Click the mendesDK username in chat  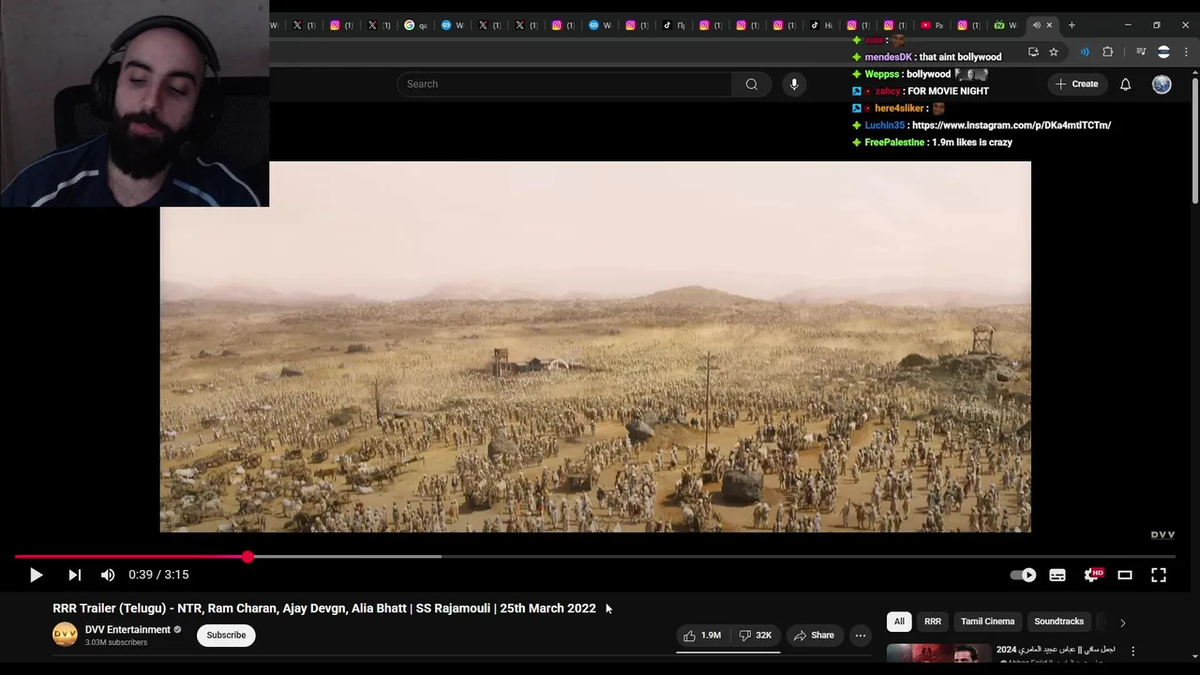[x=888, y=57]
